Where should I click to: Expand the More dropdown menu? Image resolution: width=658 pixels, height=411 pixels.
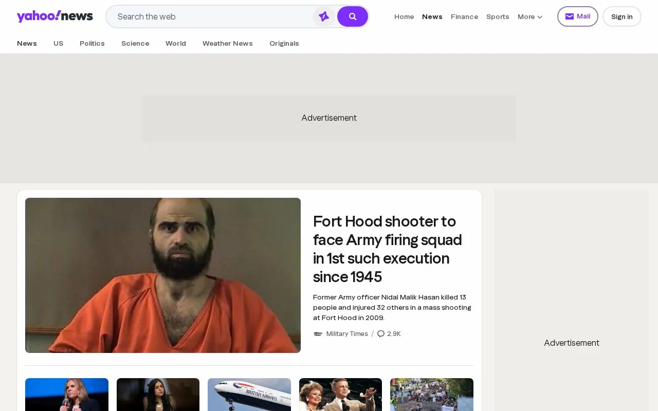click(530, 16)
